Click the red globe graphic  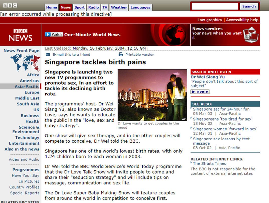click(x=176, y=35)
